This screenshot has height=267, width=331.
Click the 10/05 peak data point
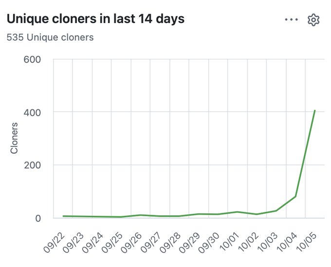pyautogui.click(x=315, y=110)
